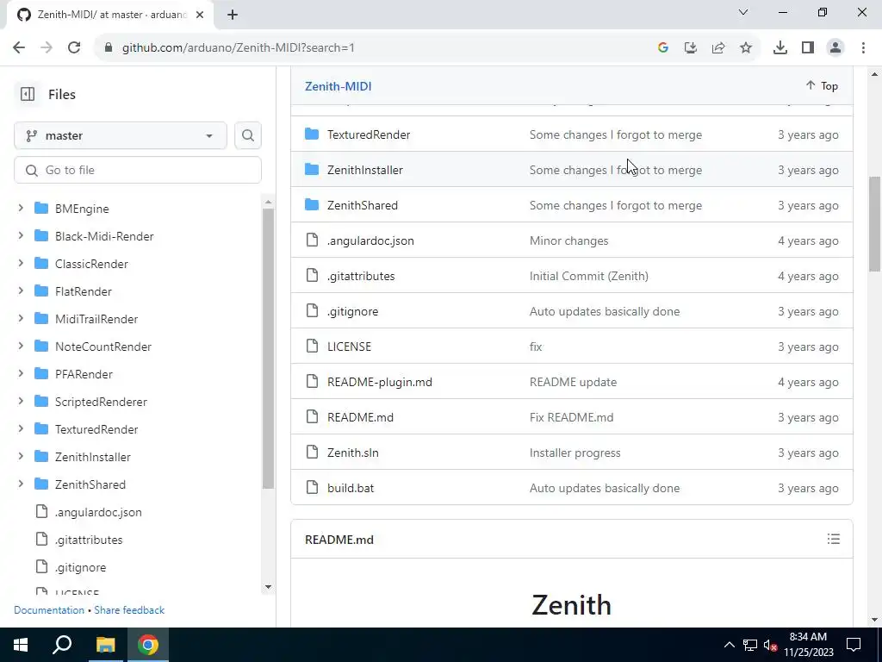
Task: Collapse the Files side panel icon
Action: click(27, 94)
